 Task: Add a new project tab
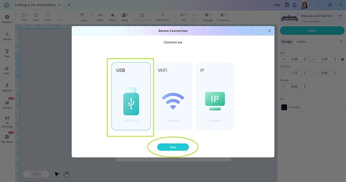point(69,5)
